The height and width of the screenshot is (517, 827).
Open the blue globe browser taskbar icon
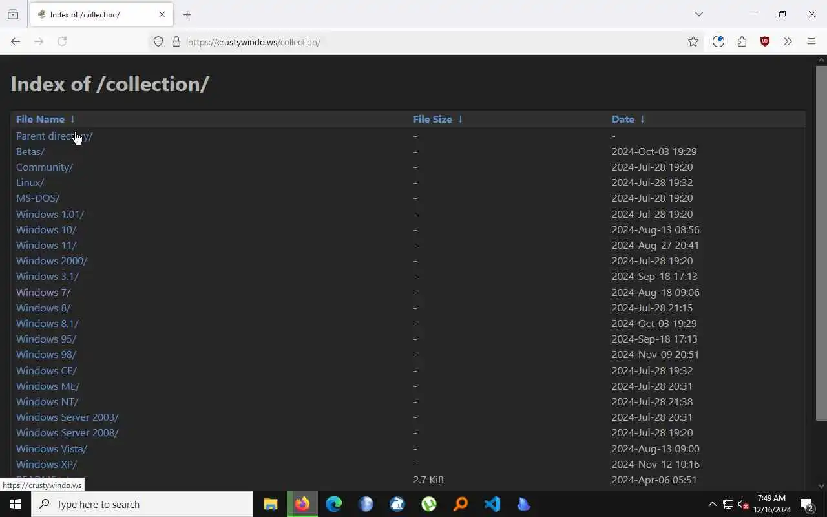click(x=366, y=504)
